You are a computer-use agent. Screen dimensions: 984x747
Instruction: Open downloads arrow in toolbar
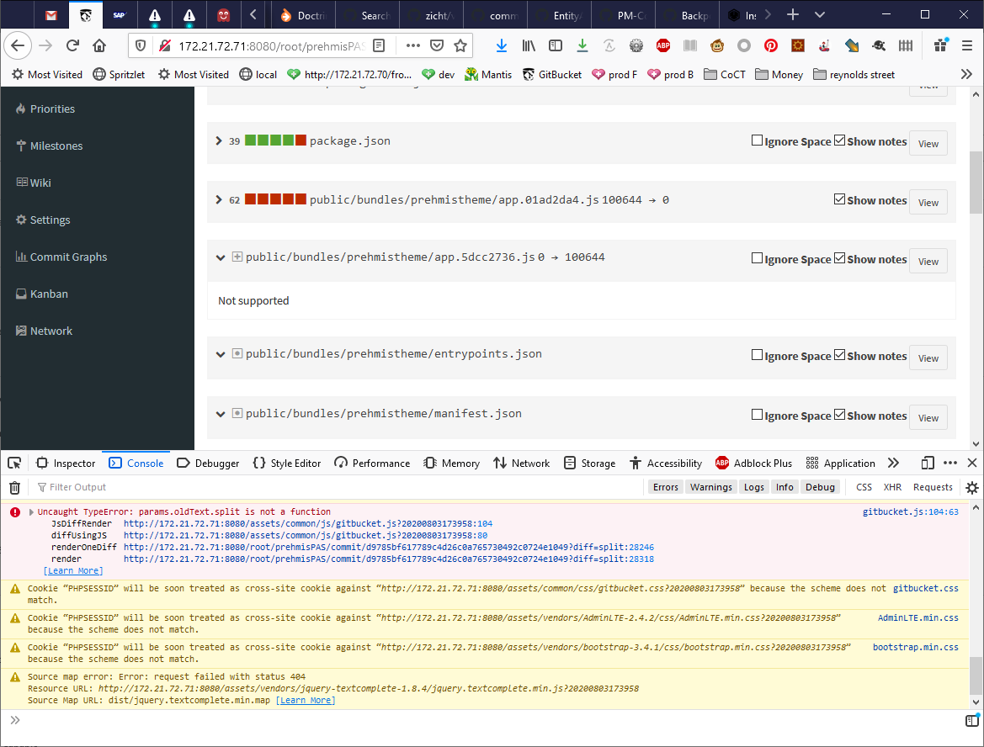click(502, 45)
